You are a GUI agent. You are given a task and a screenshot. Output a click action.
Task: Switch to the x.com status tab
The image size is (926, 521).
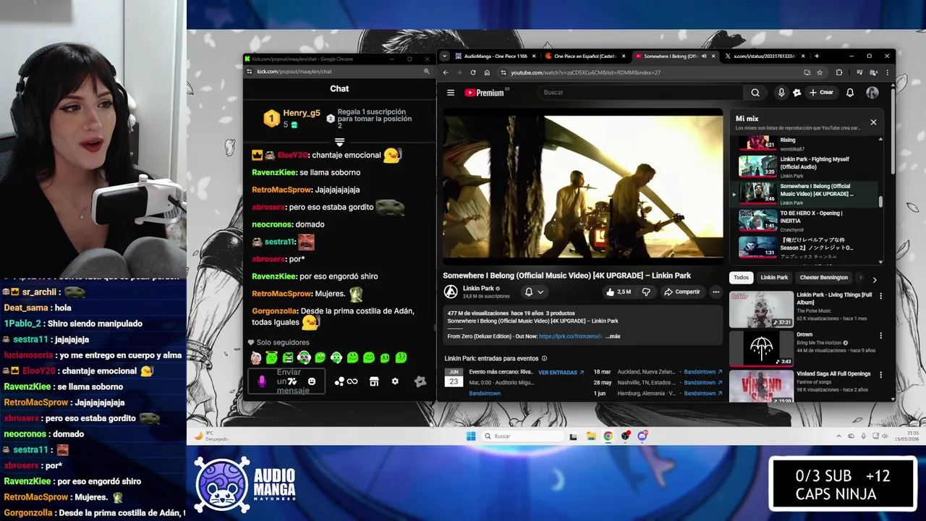(763, 56)
